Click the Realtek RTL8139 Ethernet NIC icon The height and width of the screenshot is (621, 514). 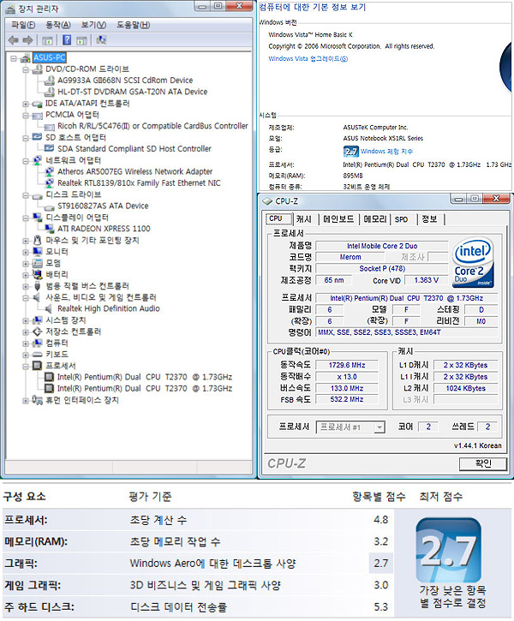tap(50, 183)
